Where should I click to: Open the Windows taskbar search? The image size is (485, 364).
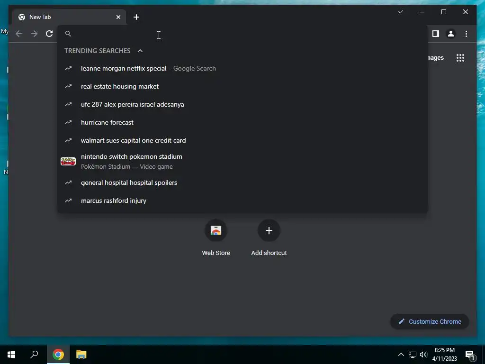click(x=34, y=355)
